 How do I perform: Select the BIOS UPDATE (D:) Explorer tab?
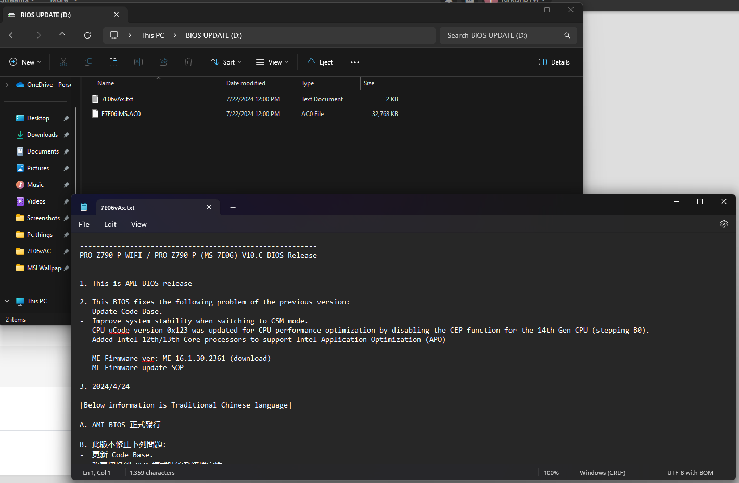[x=65, y=15]
